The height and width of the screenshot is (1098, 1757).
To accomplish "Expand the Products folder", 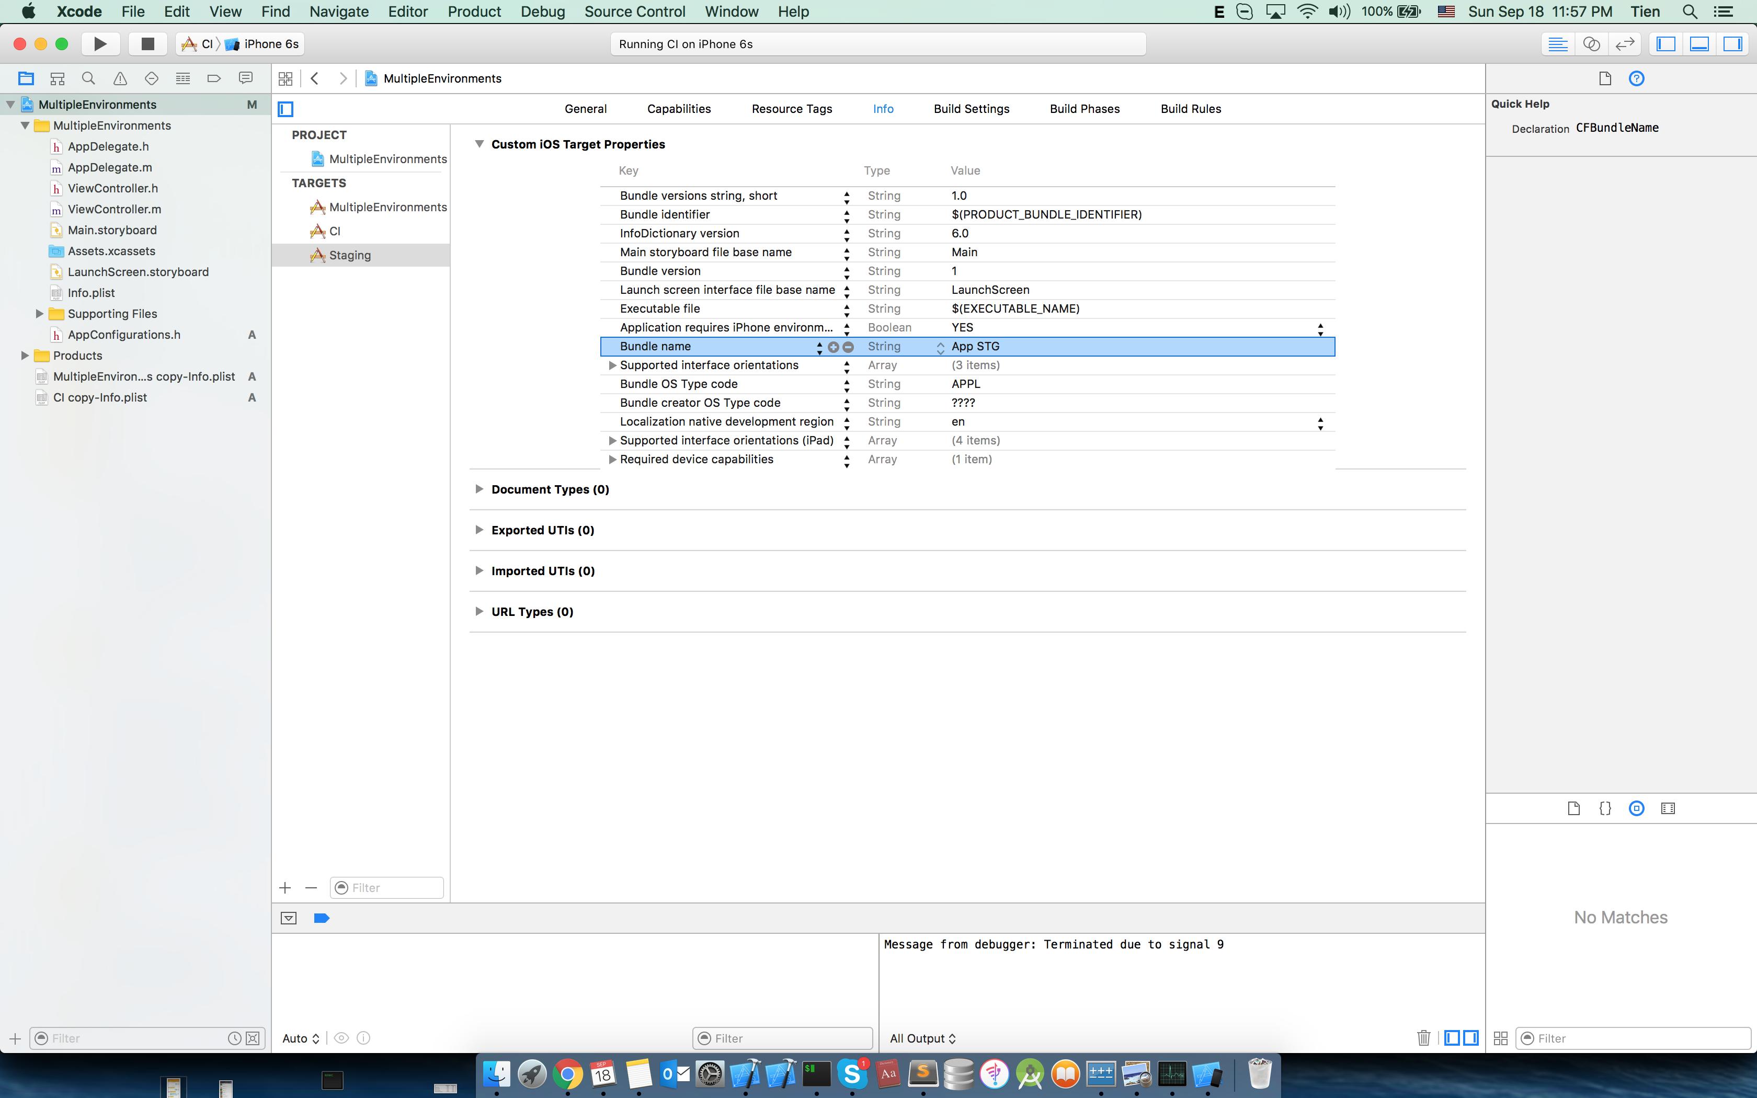I will (25, 355).
